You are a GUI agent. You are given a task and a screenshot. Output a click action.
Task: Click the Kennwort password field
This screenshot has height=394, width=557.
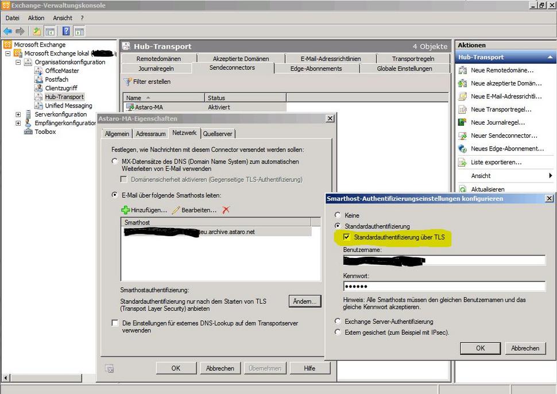click(x=444, y=286)
